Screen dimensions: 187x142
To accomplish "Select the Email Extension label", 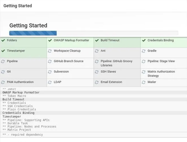I will [111, 82].
